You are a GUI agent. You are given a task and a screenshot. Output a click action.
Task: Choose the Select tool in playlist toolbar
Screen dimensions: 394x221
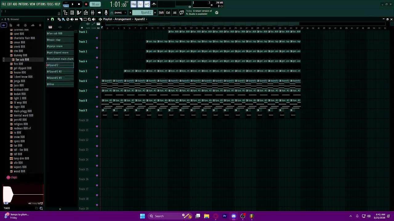85,19
